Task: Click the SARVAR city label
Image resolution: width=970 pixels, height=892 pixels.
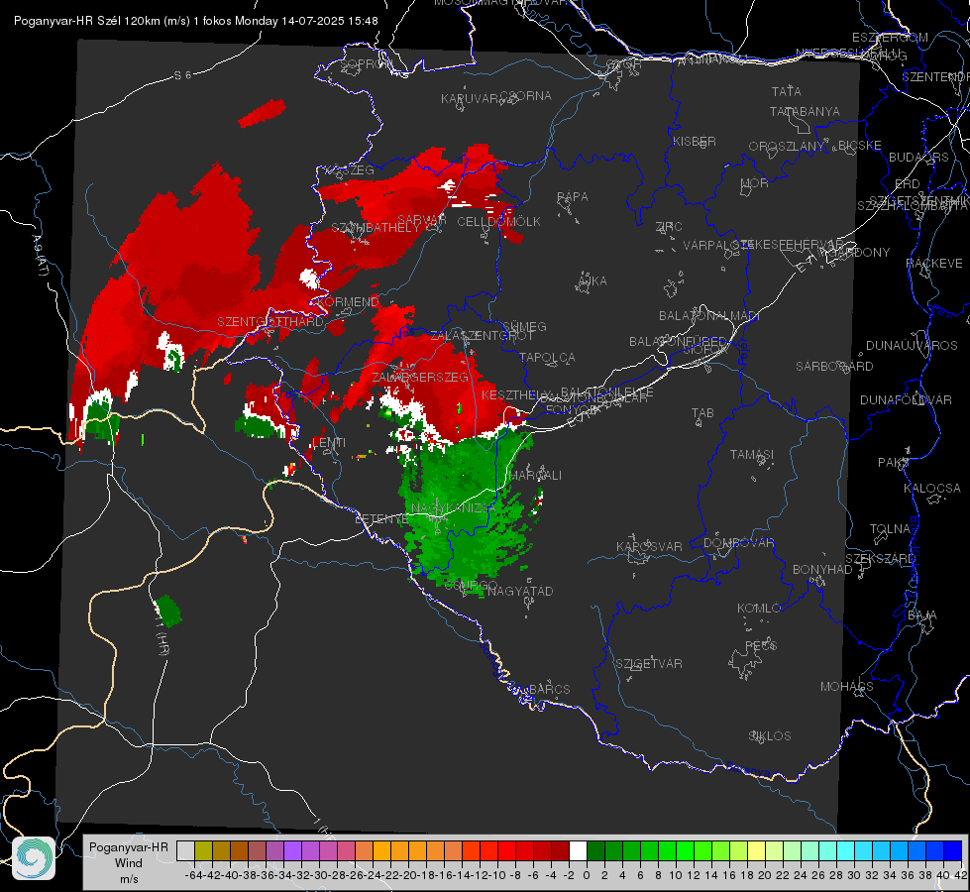Action: tap(422, 220)
